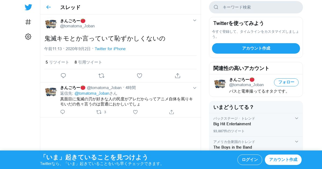Click the blue アカウント作成 button in sidebar
This screenshot has height=169, width=322.
[x=256, y=48]
